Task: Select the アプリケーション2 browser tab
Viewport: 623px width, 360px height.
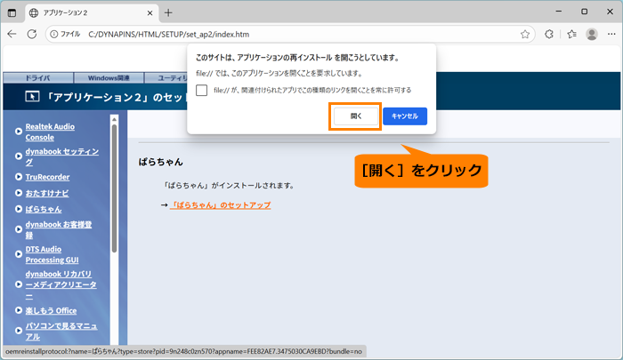Action: pyautogui.click(x=92, y=13)
